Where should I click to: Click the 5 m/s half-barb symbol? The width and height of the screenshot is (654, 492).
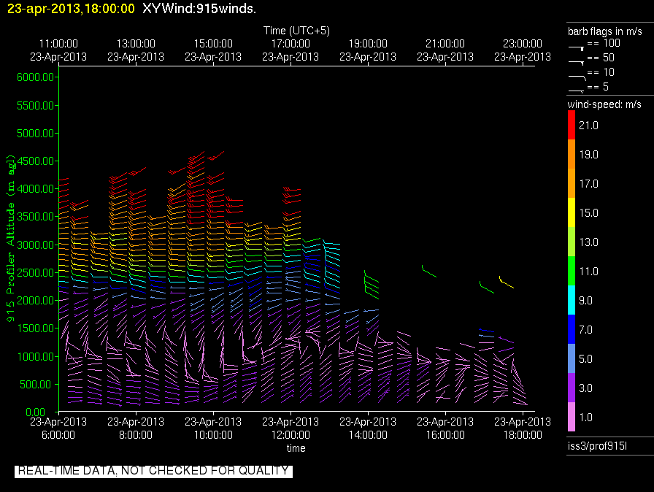(x=577, y=89)
